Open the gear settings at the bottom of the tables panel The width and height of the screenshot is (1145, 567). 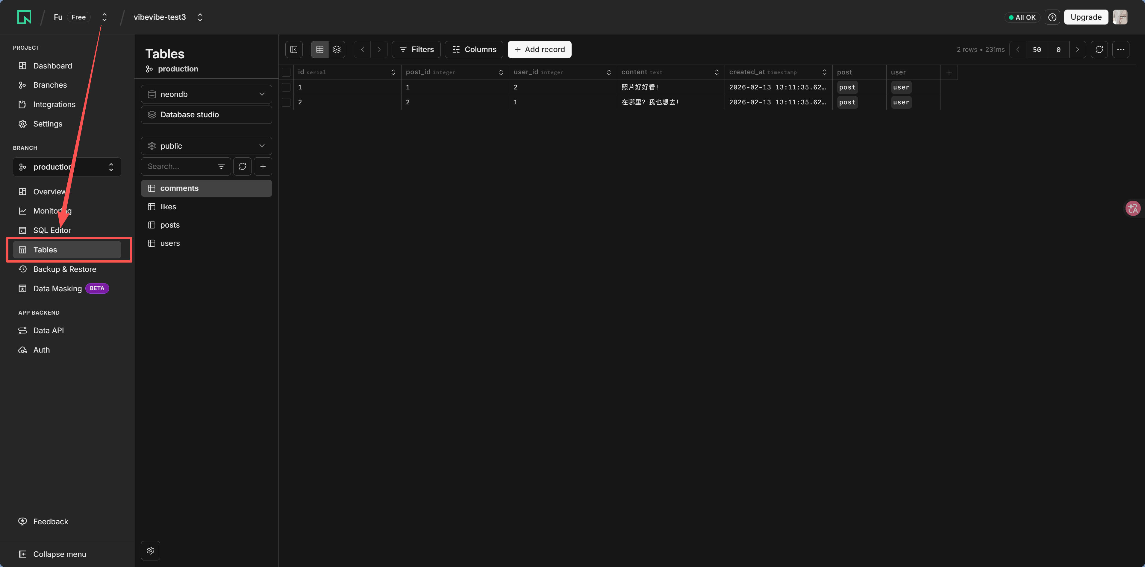coord(151,551)
